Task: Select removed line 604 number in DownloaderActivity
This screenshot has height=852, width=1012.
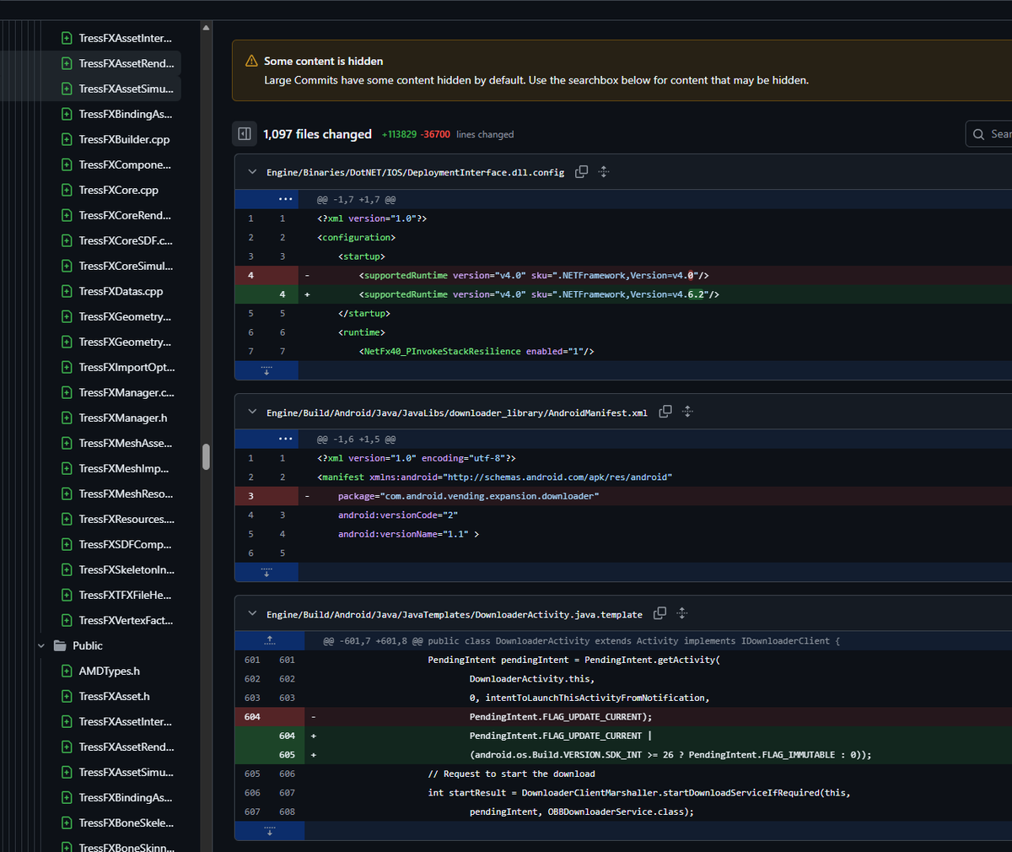Action: tap(252, 716)
